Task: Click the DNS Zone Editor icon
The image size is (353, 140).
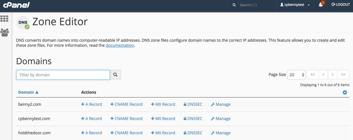Action: coord(23,22)
